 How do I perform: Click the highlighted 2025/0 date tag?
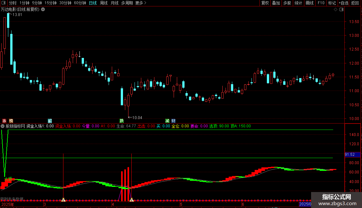[305, 204]
